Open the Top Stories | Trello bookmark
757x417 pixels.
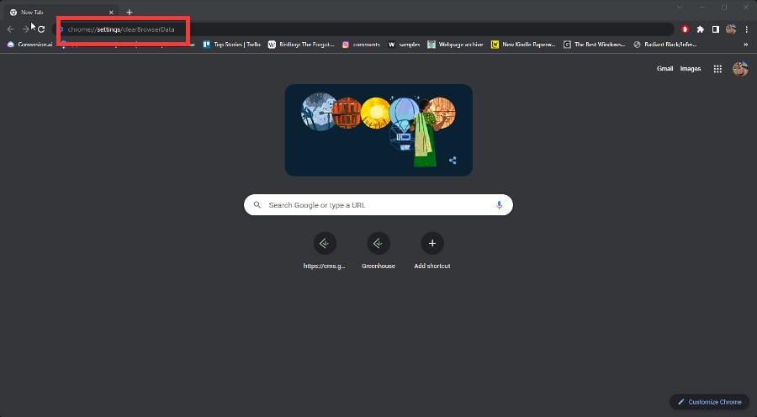point(232,45)
